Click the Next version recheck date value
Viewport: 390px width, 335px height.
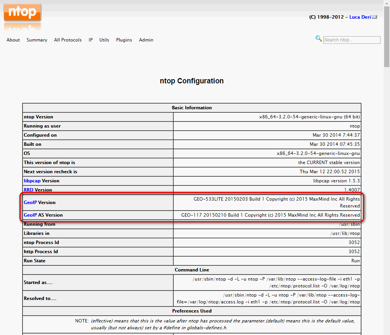click(329, 171)
